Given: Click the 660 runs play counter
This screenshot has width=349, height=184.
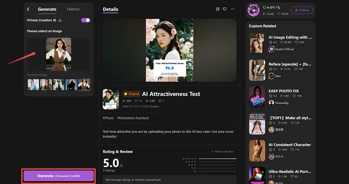Looking at the screenshot, I should [x=127, y=101].
